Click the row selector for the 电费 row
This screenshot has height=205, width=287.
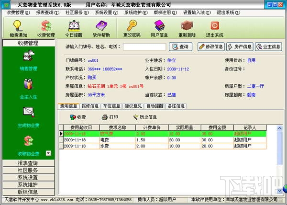[x=61, y=140]
